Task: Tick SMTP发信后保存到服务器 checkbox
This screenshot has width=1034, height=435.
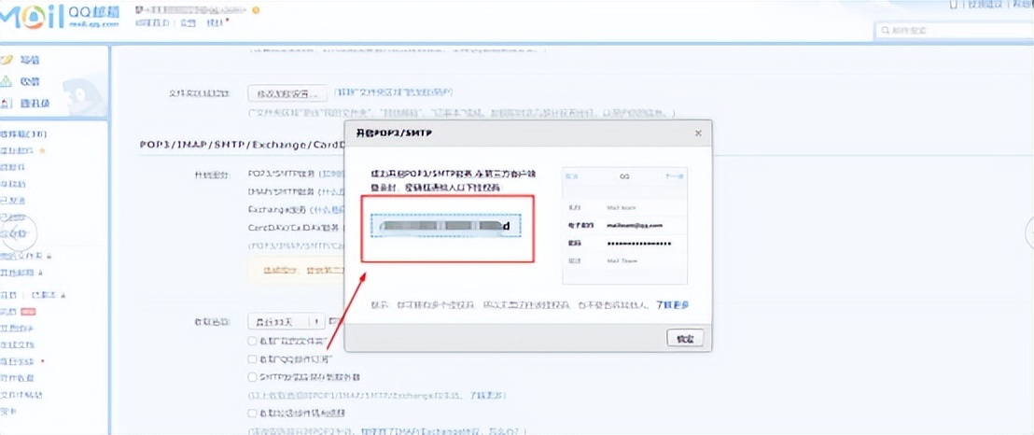Action: [x=252, y=377]
